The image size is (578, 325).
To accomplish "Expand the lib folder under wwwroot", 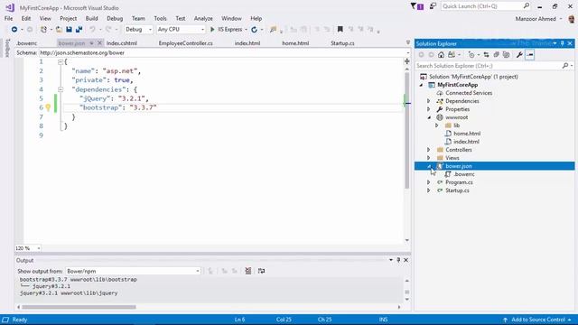I will pos(437,125).
